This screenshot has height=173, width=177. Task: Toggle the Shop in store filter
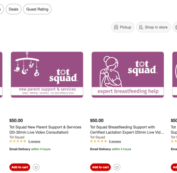click(153, 27)
